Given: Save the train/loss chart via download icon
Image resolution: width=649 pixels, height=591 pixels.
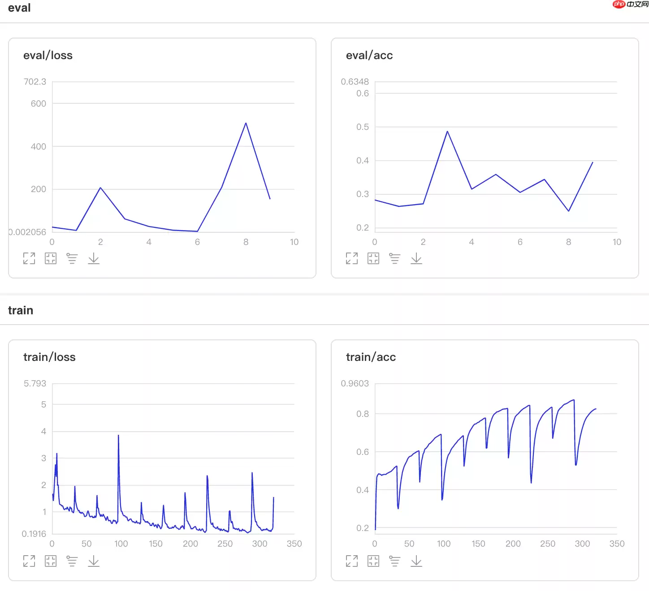Looking at the screenshot, I should tap(94, 561).
